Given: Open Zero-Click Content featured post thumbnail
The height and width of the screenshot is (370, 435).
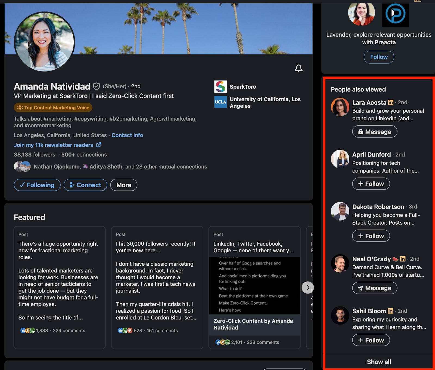Looking at the screenshot, I should point(254,285).
